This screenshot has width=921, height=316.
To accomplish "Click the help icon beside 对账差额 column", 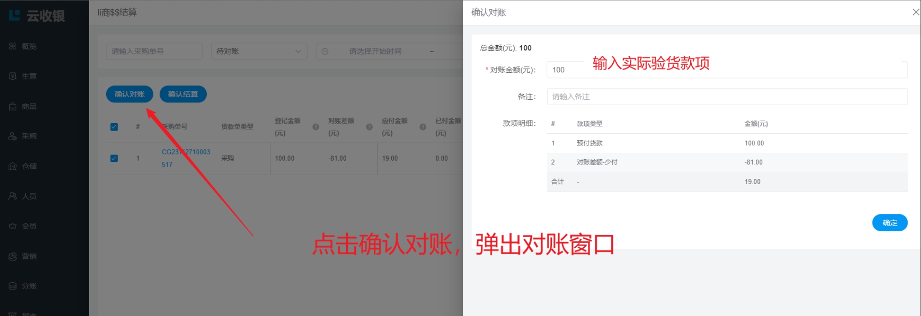I will pyautogui.click(x=369, y=127).
